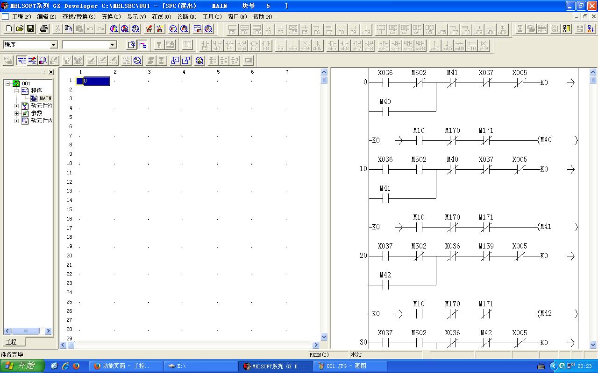This screenshot has height=373, width=598.
Task: Click the error check icon labeled 'error'
Action: click(x=542, y=29)
